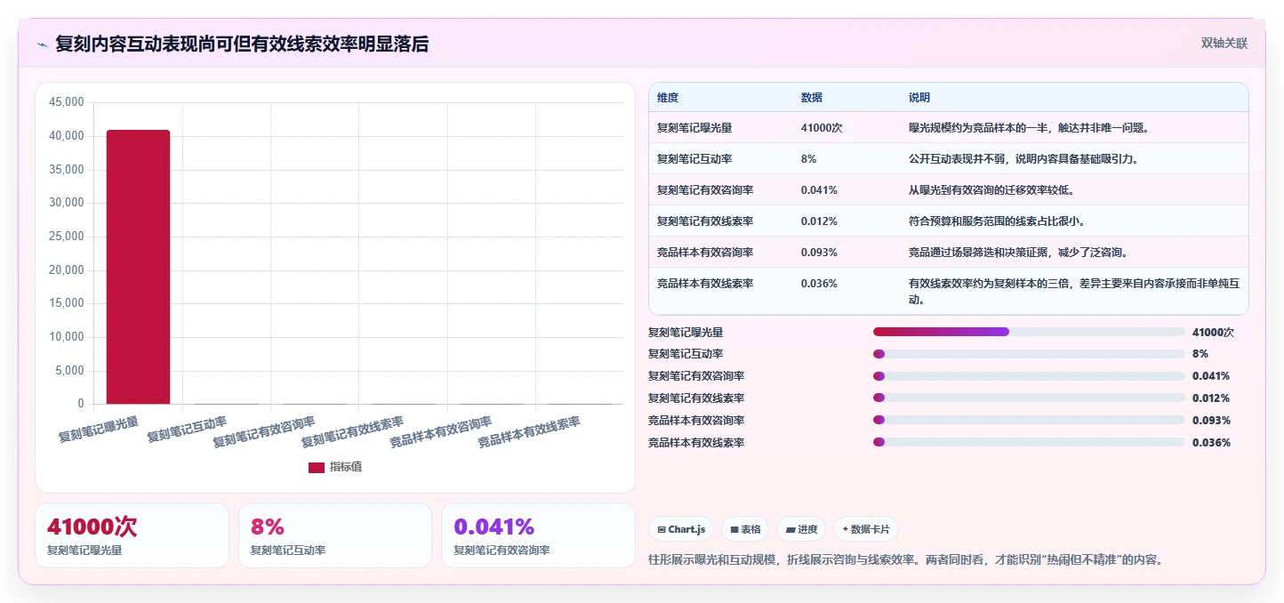Click table cell 0.041%
This screenshot has width=1284, height=603.
[x=819, y=190]
